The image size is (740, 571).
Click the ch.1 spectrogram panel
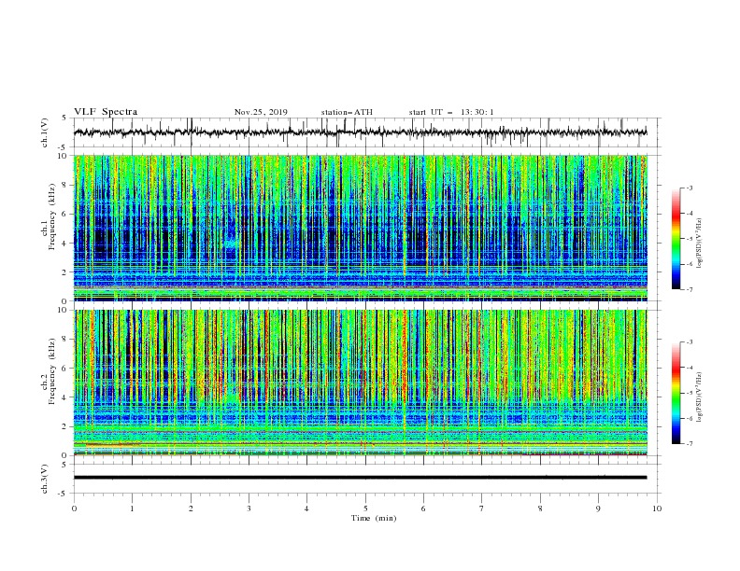360,228
